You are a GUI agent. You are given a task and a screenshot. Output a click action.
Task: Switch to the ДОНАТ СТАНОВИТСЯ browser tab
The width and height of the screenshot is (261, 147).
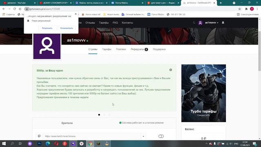[55, 3]
